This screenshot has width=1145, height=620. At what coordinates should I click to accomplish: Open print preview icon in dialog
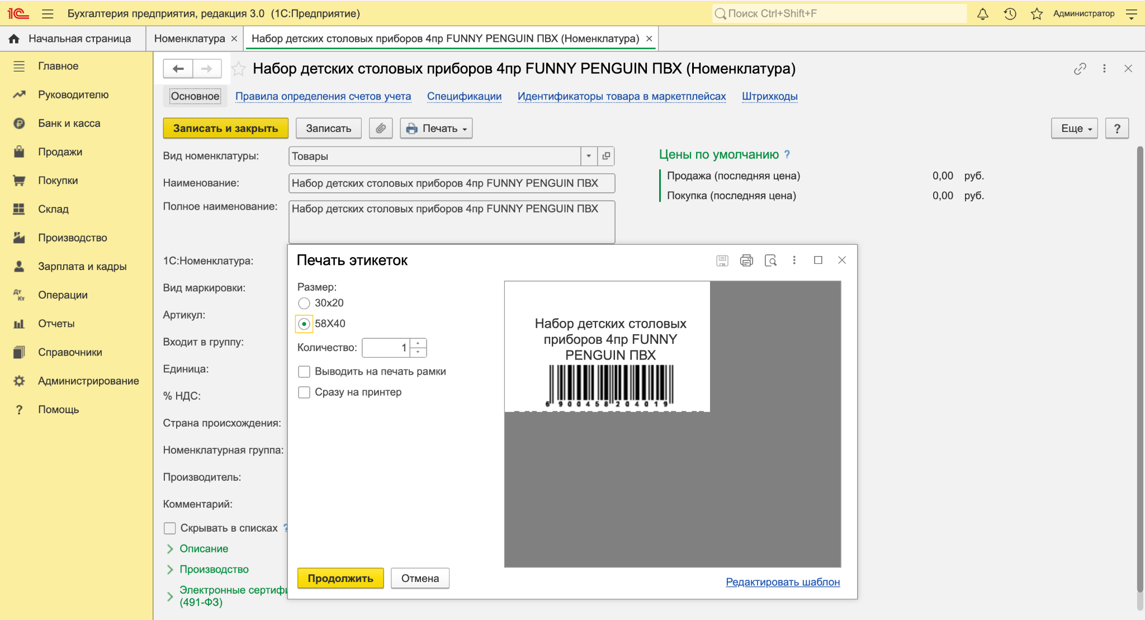pos(770,261)
